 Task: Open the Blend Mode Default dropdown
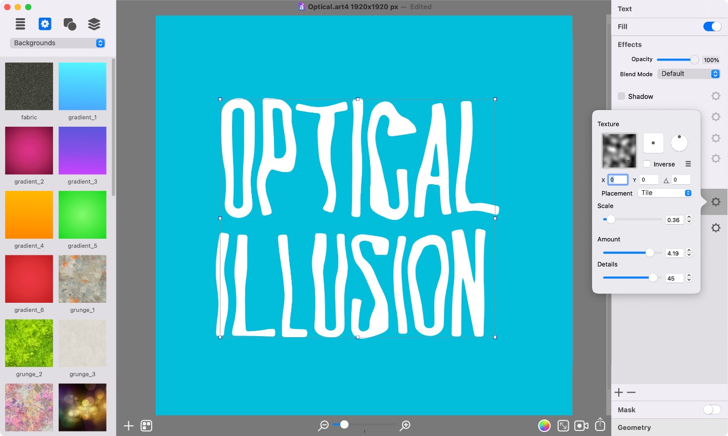coord(689,74)
